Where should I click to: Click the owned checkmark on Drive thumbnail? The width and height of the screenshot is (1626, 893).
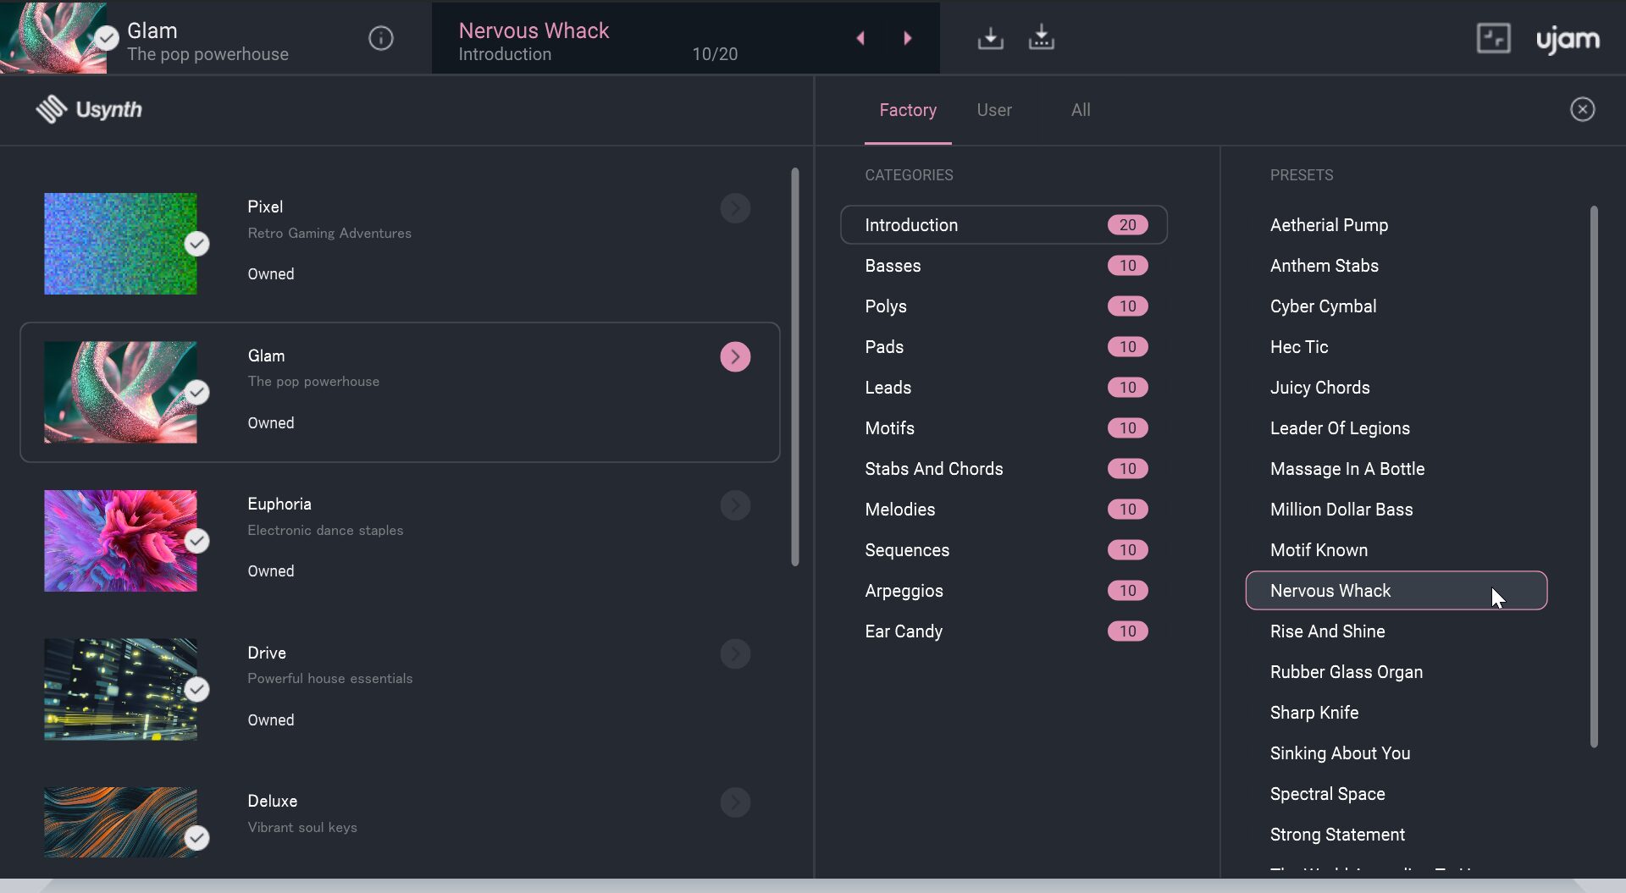click(197, 690)
